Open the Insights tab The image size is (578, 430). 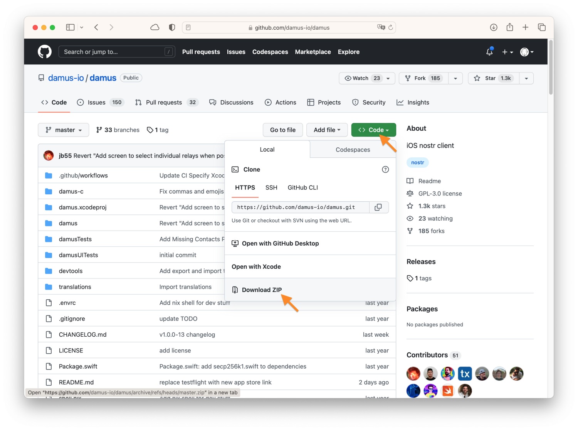click(x=413, y=102)
